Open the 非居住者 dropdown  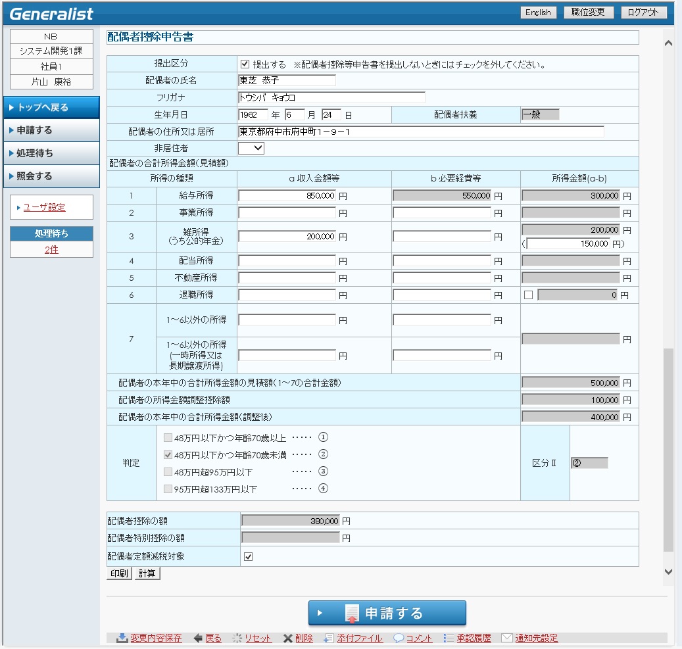[x=251, y=149]
